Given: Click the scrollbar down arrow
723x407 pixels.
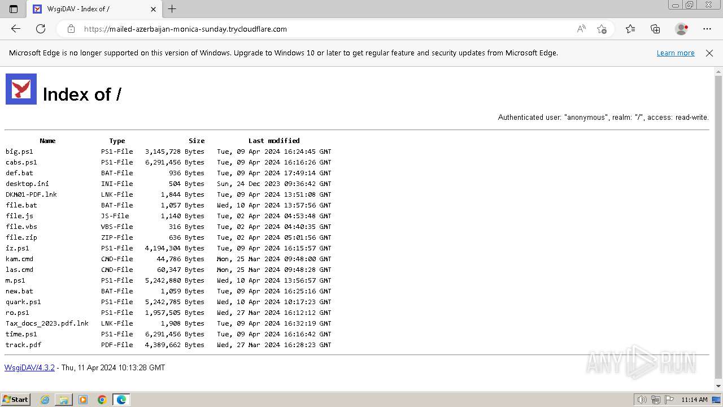Looking at the screenshot, I should pyautogui.click(x=718, y=386).
